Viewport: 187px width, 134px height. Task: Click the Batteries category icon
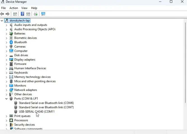11,34
